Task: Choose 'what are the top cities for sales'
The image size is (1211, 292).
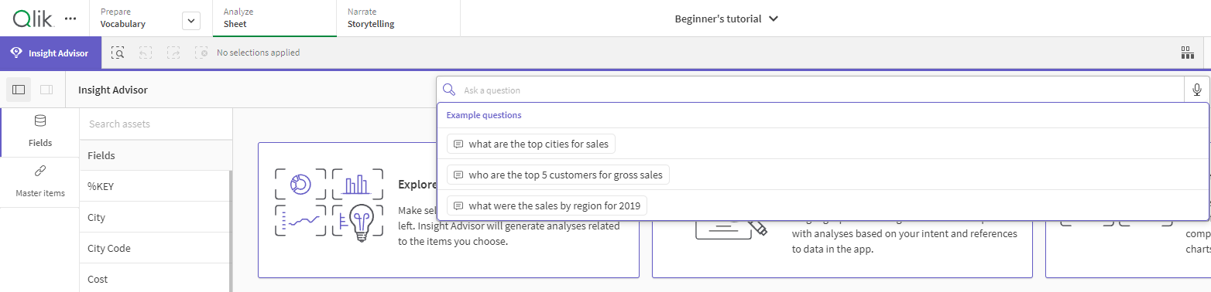Action: (x=531, y=144)
